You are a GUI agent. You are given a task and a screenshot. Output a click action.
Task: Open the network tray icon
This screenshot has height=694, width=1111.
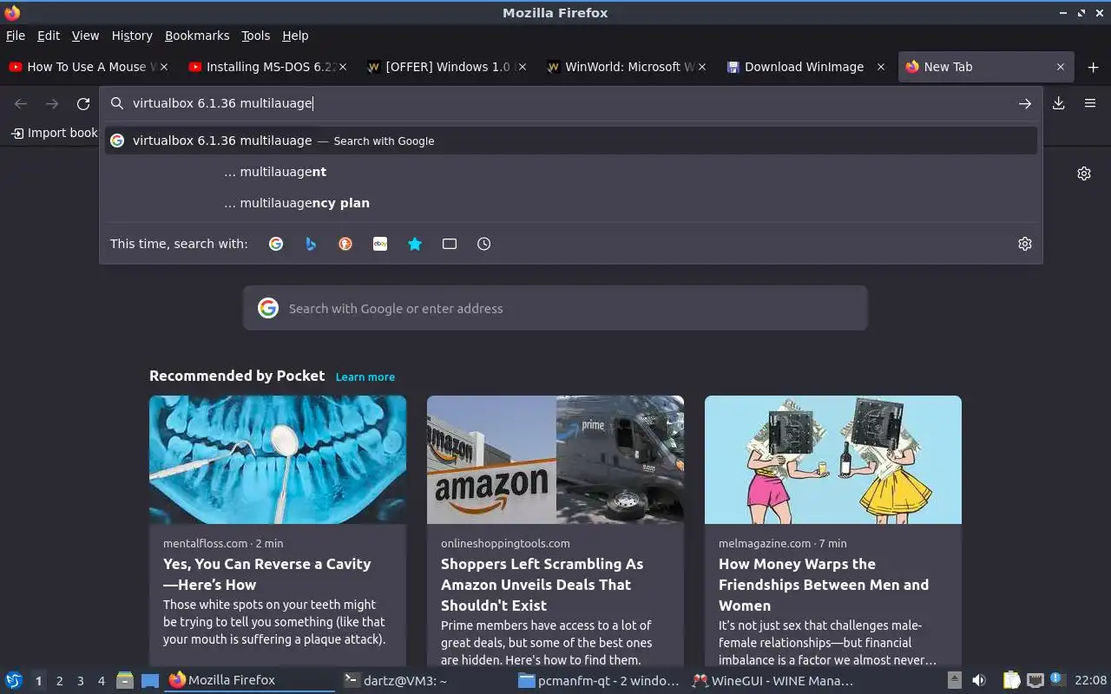tap(1035, 681)
